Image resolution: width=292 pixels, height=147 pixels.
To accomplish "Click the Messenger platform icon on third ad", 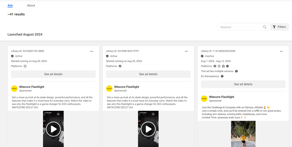I will (228, 66).
